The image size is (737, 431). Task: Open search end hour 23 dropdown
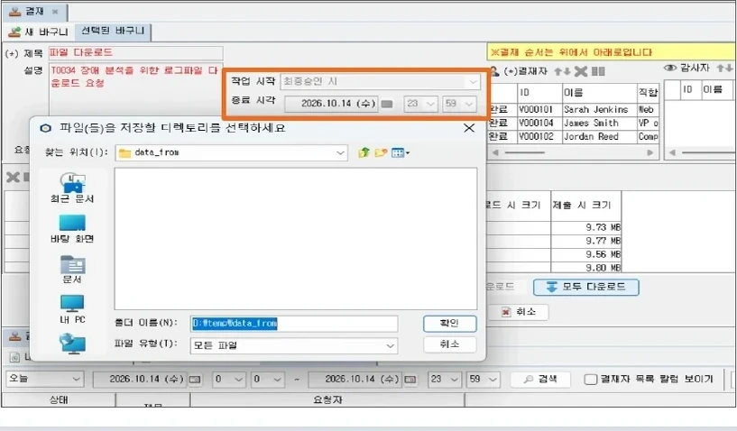444,380
